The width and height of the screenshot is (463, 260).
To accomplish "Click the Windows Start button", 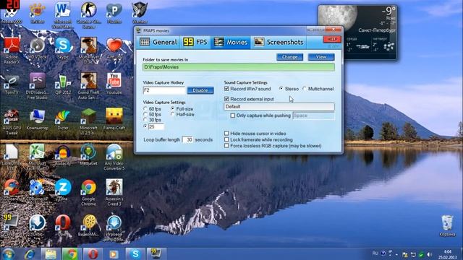I will click(8, 254).
